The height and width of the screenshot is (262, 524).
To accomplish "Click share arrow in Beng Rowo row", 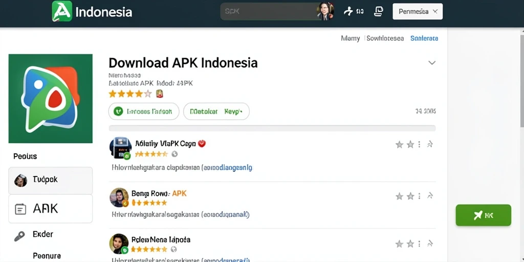I will click(x=430, y=196).
